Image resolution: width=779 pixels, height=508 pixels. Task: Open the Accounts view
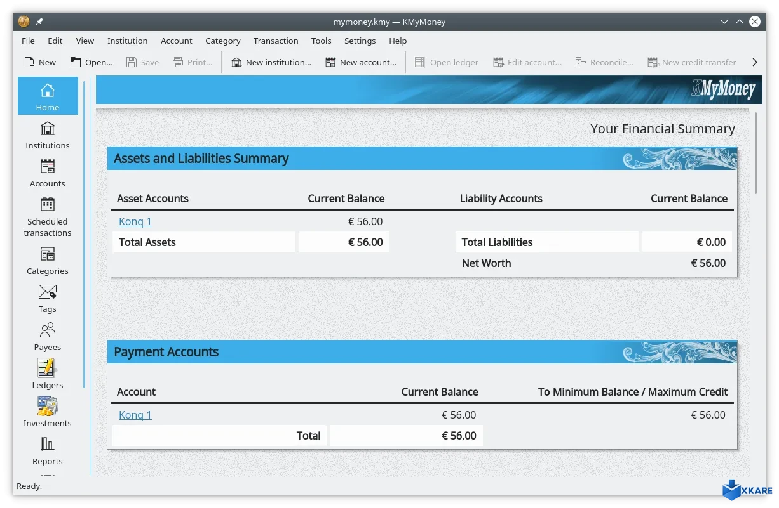pos(48,173)
